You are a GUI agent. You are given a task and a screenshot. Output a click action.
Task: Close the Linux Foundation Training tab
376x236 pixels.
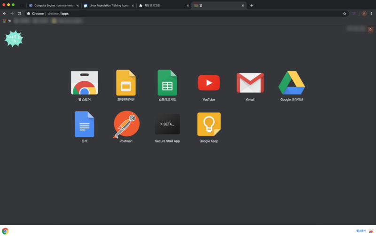point(133,6)
